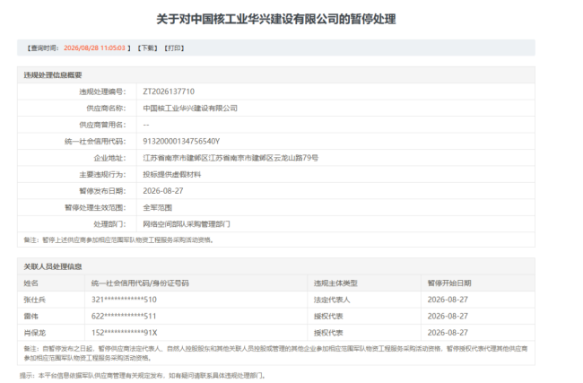Viewport: 583px width, 383px height.
Task: Select 法定代表人 in 张仕兵's row
Action: pos(332,300)
